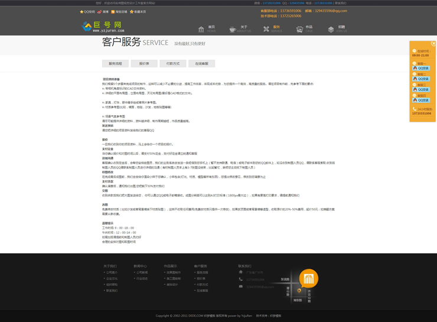Switch to the 报价表 tab
This screenshot has height=322, width=437.
pyautogui.click(x=144, y=64)
